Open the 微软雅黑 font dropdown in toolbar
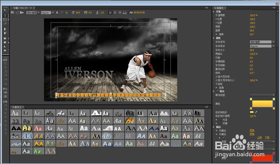280x164 pixels. point(39,13)
